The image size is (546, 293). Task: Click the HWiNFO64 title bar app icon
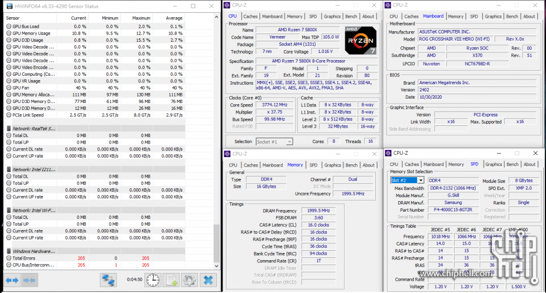click(9, 6)
